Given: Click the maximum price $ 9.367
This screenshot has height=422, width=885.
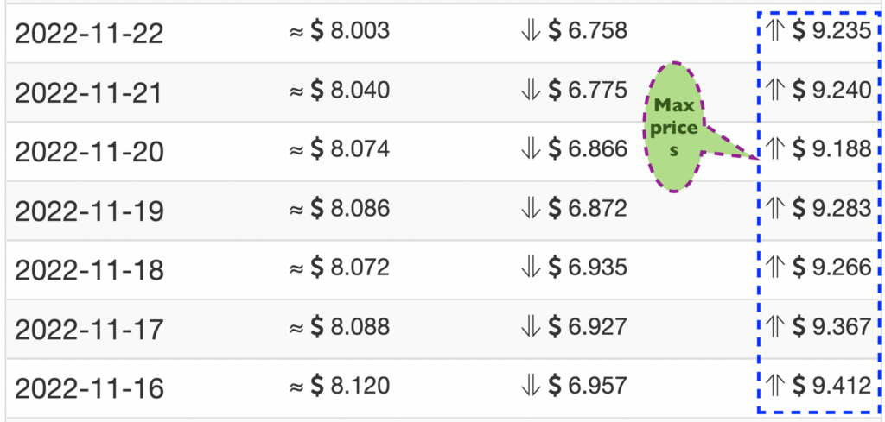Looking at the screenshot, I should tap(832, 327).
